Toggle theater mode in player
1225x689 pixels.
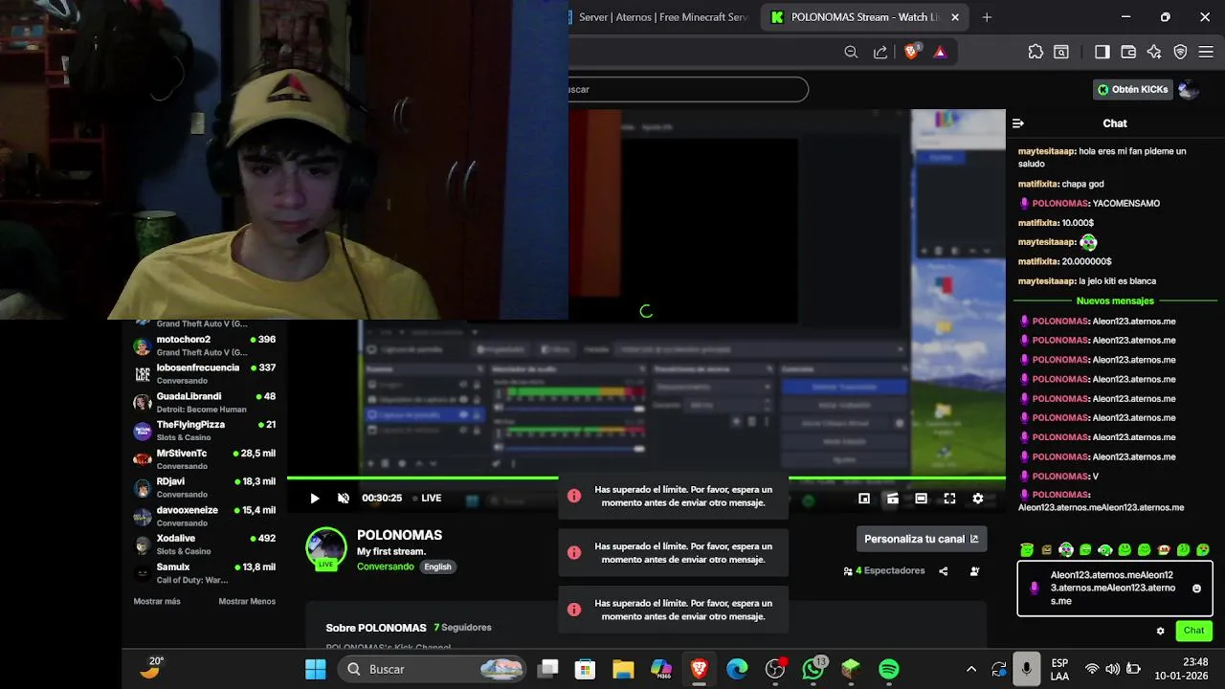[921, 499]
